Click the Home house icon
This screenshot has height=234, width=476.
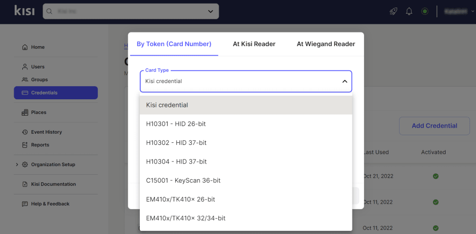(25, 47)
